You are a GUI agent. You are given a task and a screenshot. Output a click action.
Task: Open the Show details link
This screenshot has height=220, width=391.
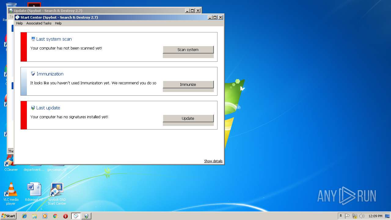tap(213, 161)
